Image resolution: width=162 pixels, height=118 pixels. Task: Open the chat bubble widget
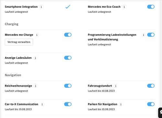(160, 113)
